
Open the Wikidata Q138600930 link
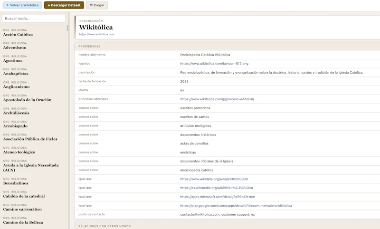214,179
